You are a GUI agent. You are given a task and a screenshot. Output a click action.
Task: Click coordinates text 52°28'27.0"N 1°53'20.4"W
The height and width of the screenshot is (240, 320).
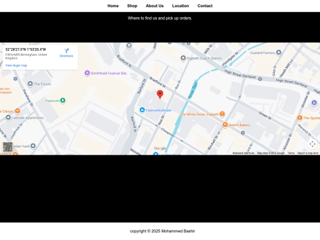click(25, 50)
